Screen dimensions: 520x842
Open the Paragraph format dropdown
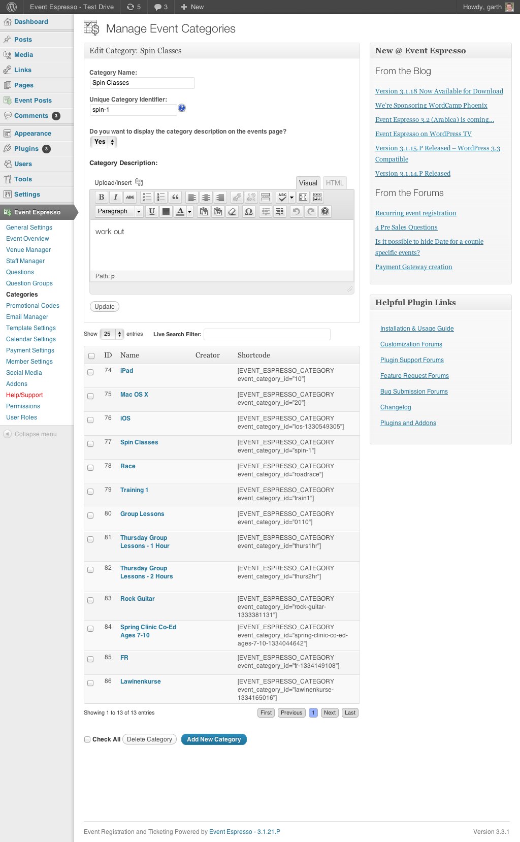pos(120,211)
